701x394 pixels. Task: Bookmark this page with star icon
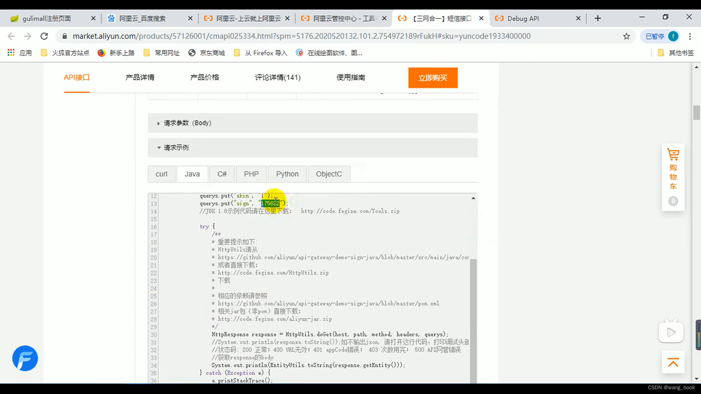pos(627,36)
